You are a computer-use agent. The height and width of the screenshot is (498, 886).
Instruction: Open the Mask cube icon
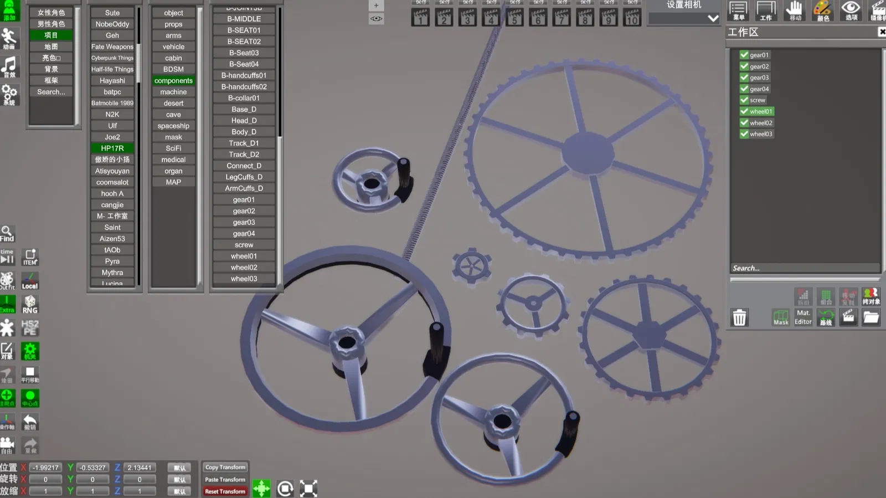tap(781, 317)
